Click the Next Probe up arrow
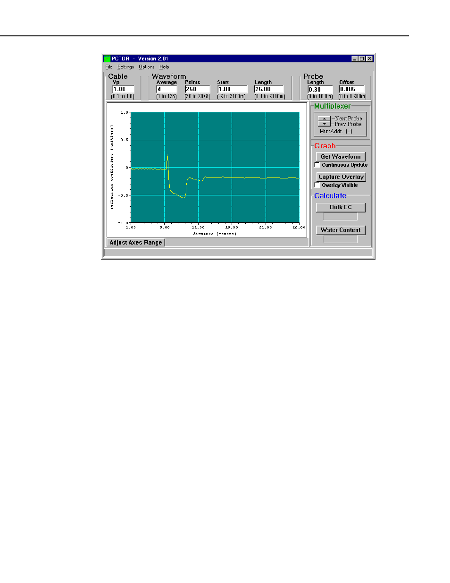The image size is (450, 583). (324, 118)
